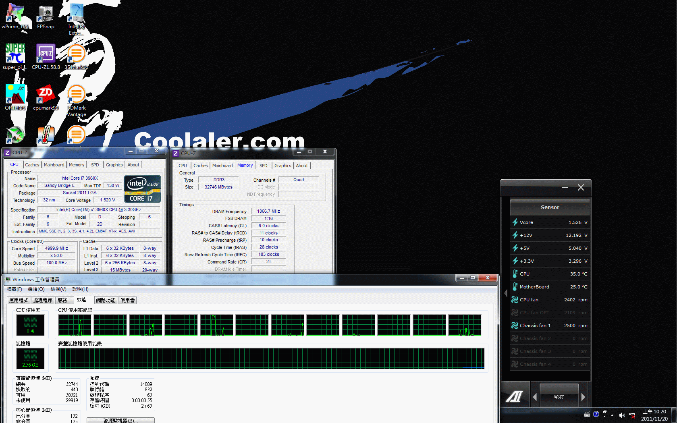Open 檔案(F) menu in Task Manager
The height and width of the screenshot is (423, 677).
point(15,289)
